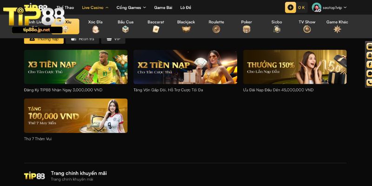Click the Roulette label
The width and height of the screenshot is (372, 186).
point(216,22)
